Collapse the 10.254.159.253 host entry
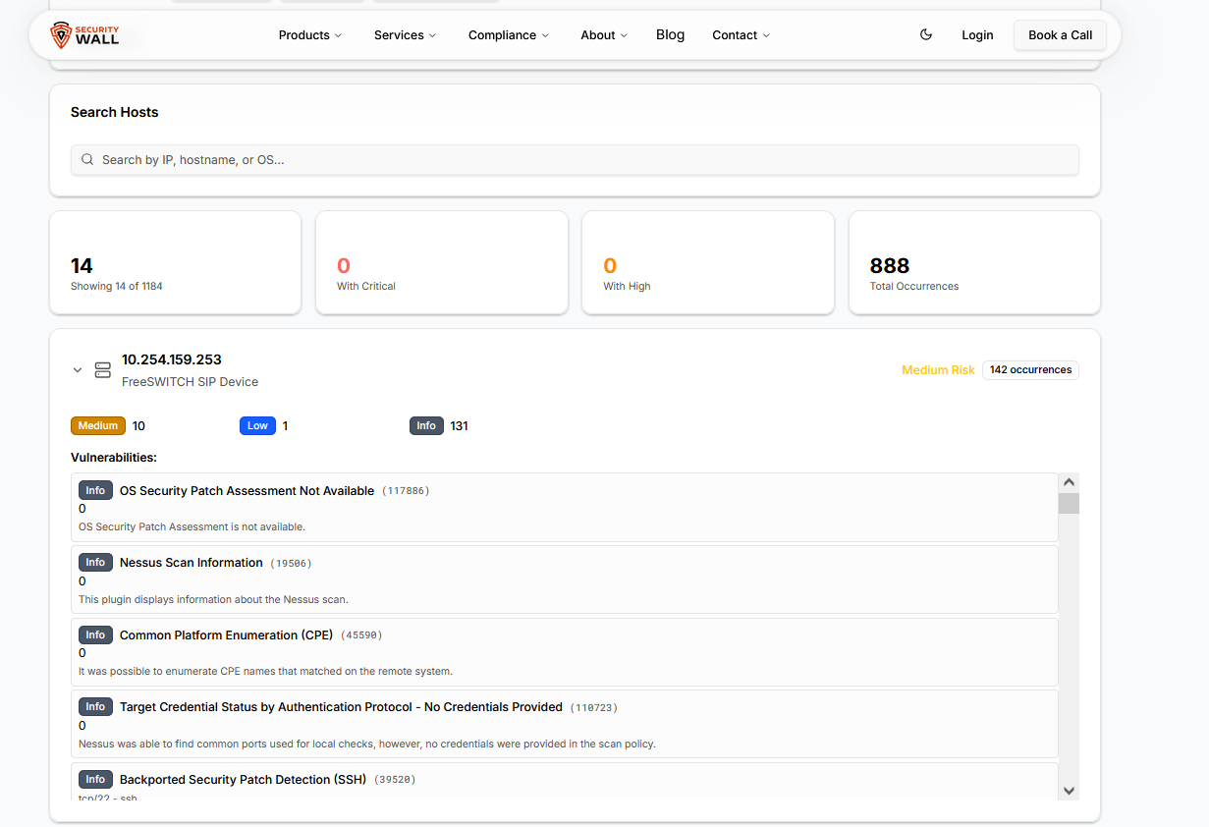 tap(78, 370)
